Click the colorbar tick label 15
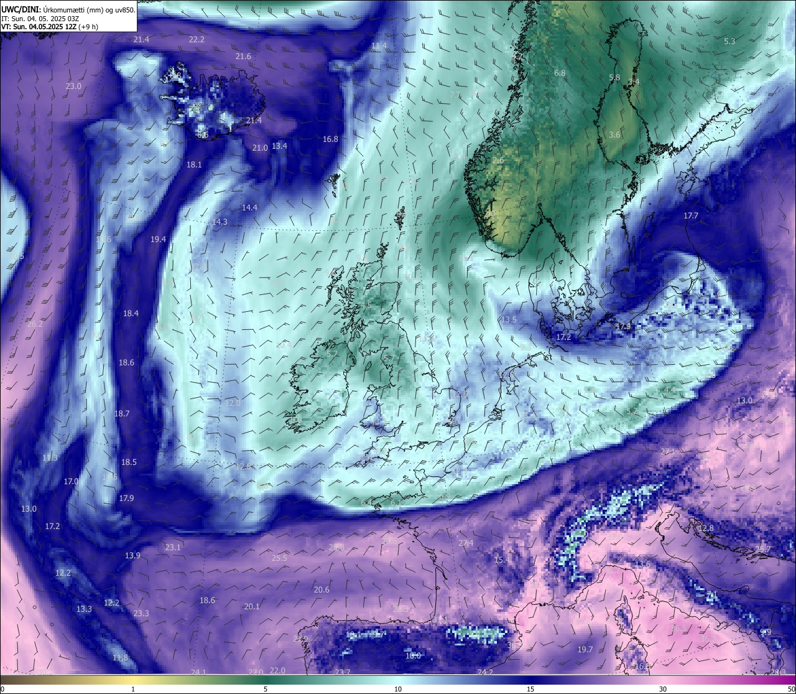Viewport: 796px width, 694px height. (x=530, y=689)
